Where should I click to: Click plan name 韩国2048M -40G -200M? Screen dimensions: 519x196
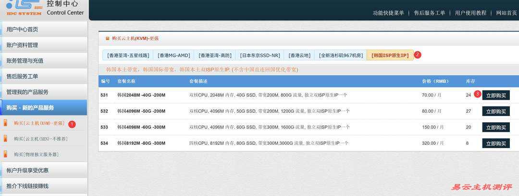[141, 95]
